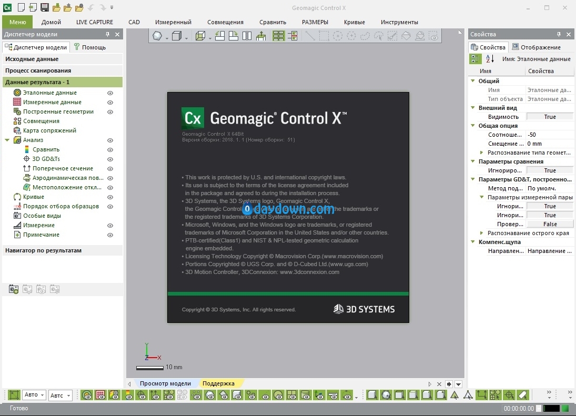The height and width of the screenshot is (416, 576).
Task: Expand Распознавание типа геометрии property
Action: click(x=482, y=153)
